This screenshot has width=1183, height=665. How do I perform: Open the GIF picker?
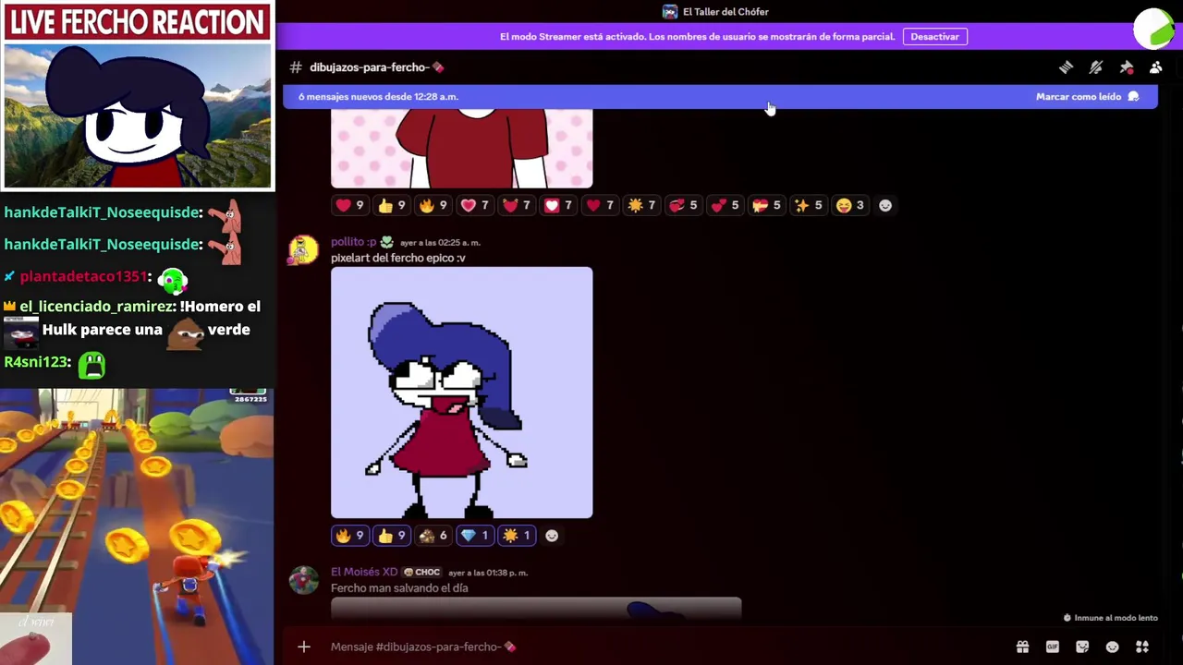(x=1052, y=647)
